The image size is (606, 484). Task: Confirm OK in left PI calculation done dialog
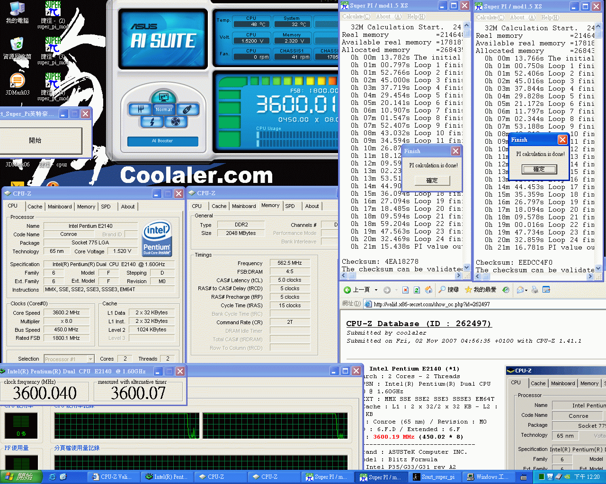432,181
